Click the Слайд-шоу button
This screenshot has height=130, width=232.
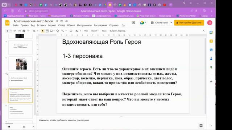(x=159, y=23)
